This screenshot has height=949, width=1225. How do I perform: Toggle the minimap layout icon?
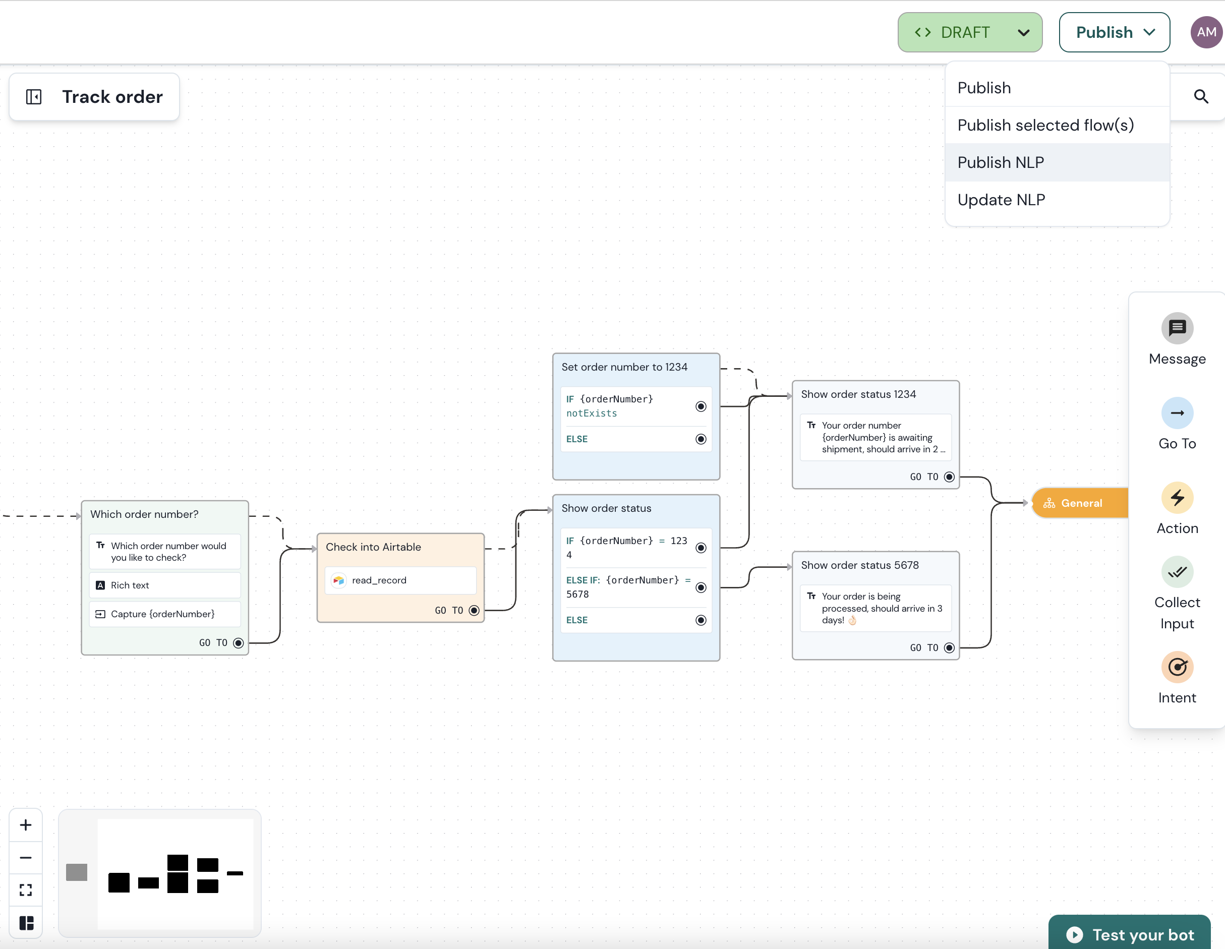tap(26, 923)
